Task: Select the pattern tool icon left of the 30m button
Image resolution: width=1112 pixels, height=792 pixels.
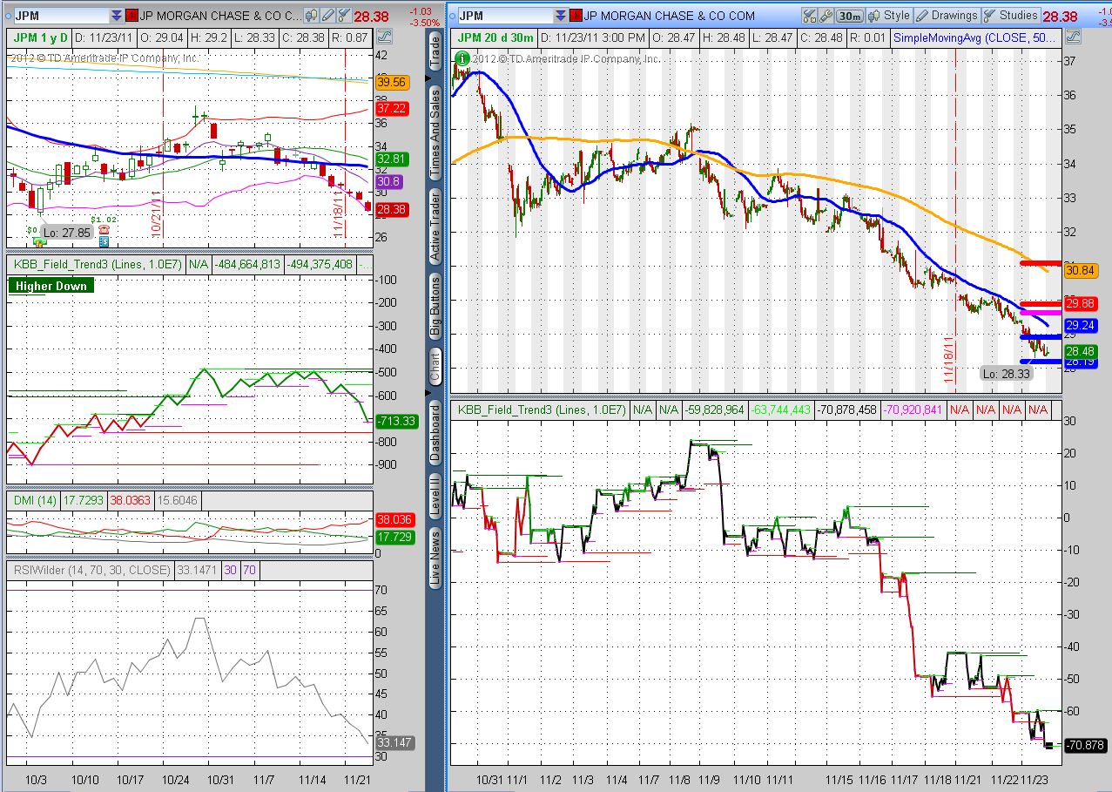Action: point(809,15)
